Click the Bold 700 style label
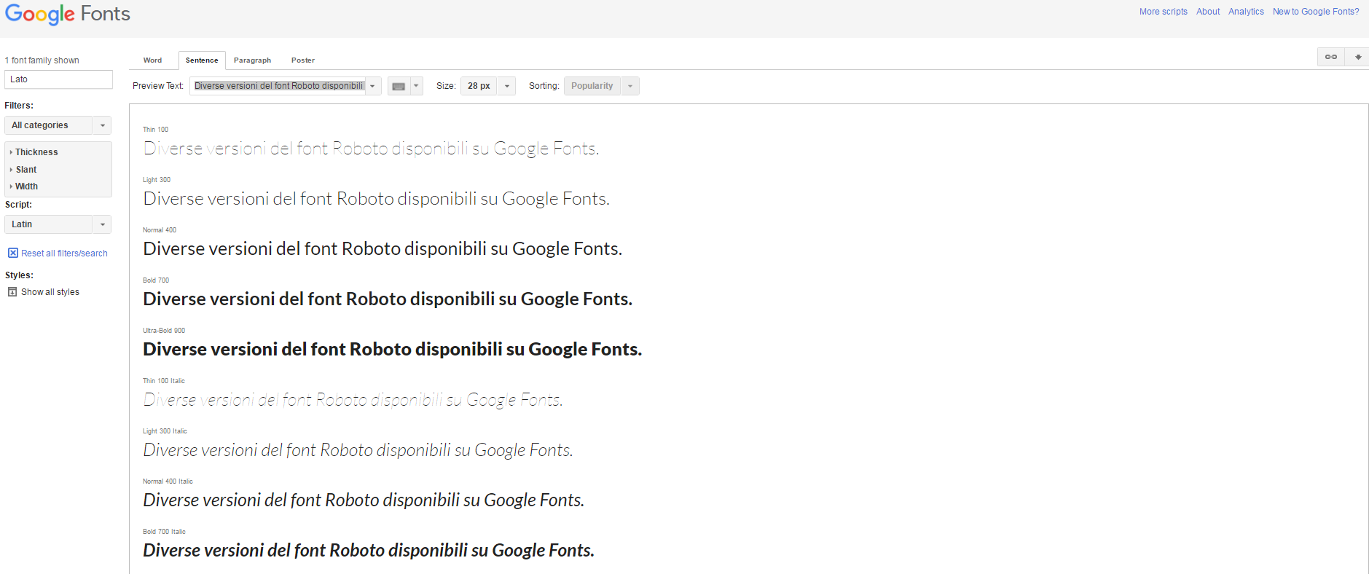1369x574 pixels. point(156,280)
